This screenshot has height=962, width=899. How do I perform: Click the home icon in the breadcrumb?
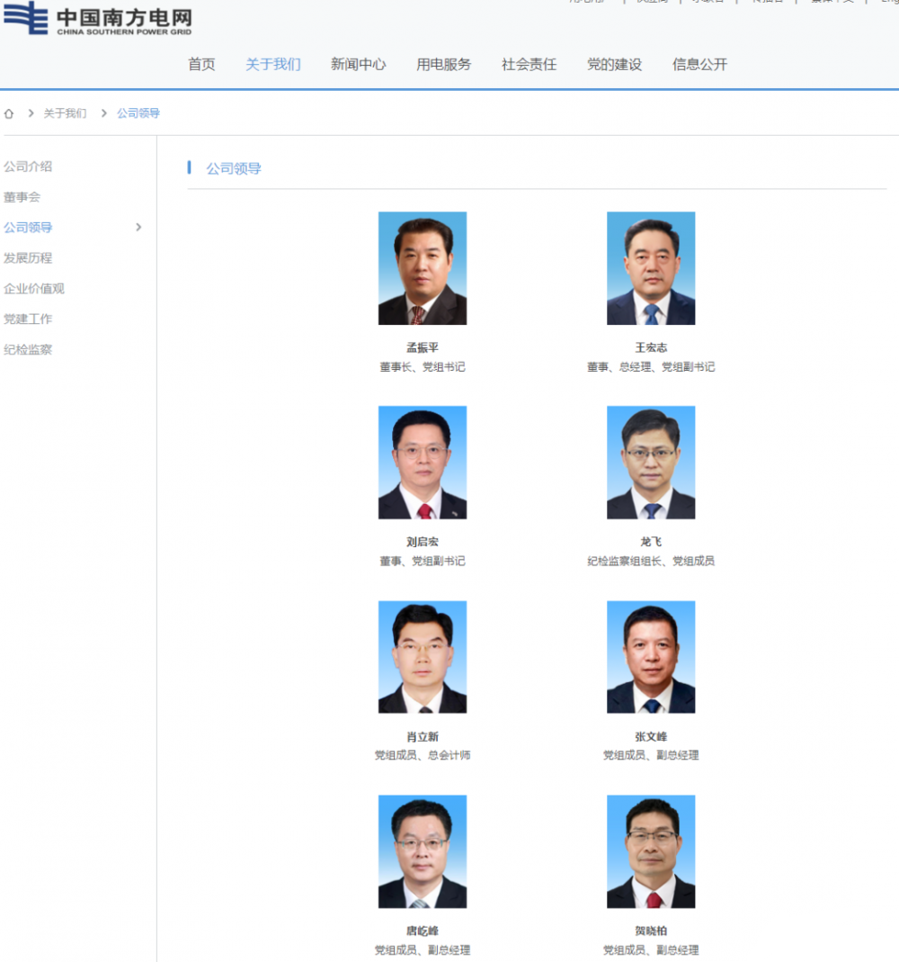point(9,113)
